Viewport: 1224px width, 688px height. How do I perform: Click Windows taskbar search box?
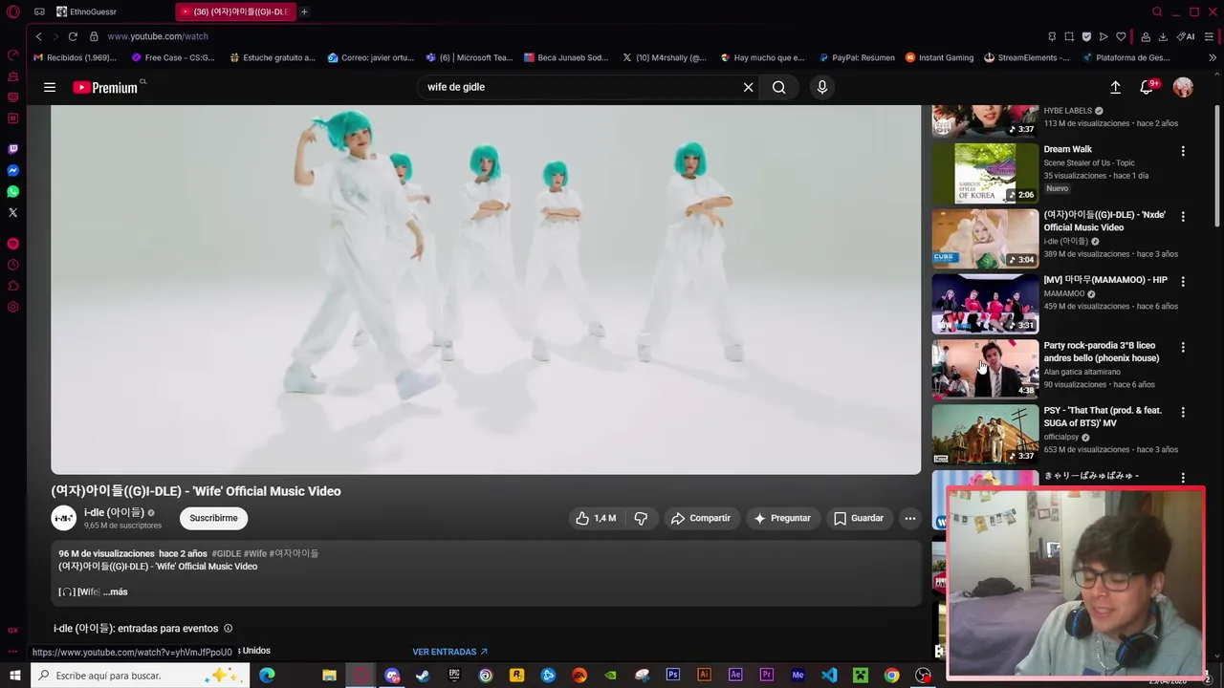tap(142, 676)
